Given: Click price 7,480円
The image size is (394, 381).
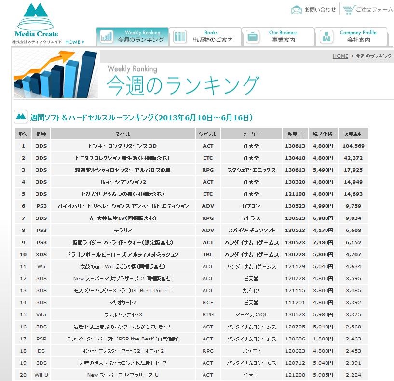Looking at the screenshot, I should pyautogui.click(x=323, y=242).
